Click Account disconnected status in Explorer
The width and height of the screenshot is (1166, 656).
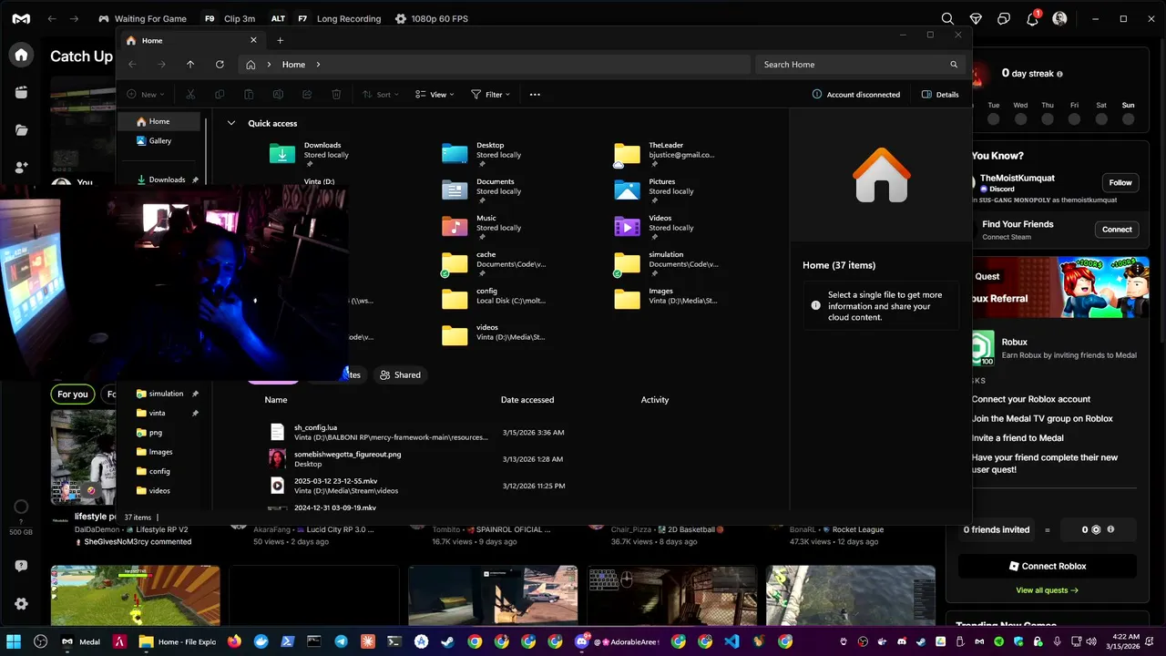coord(856,94)
